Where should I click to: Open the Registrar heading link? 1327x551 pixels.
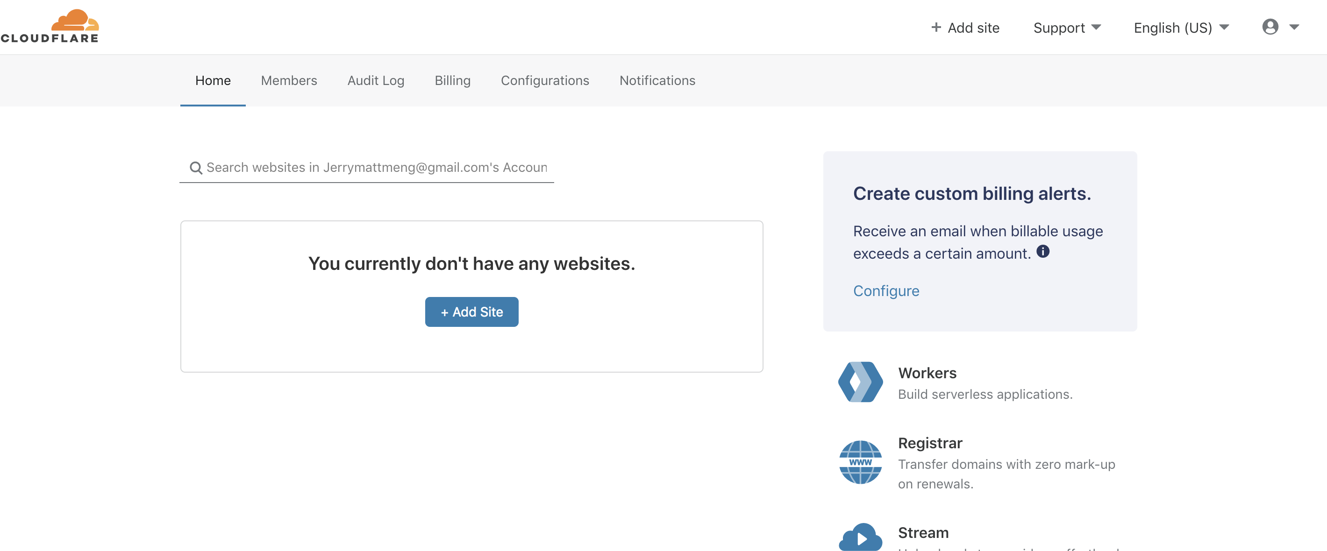pos(930,443)
